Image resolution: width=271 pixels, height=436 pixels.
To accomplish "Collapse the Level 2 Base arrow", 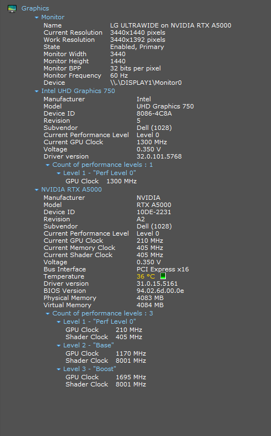I will click(x=58, y=346).
